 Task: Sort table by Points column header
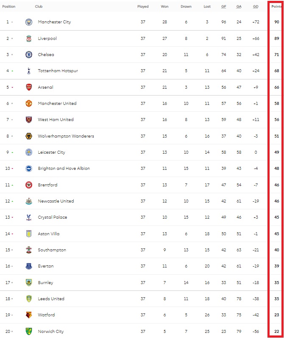click(276, 6)
